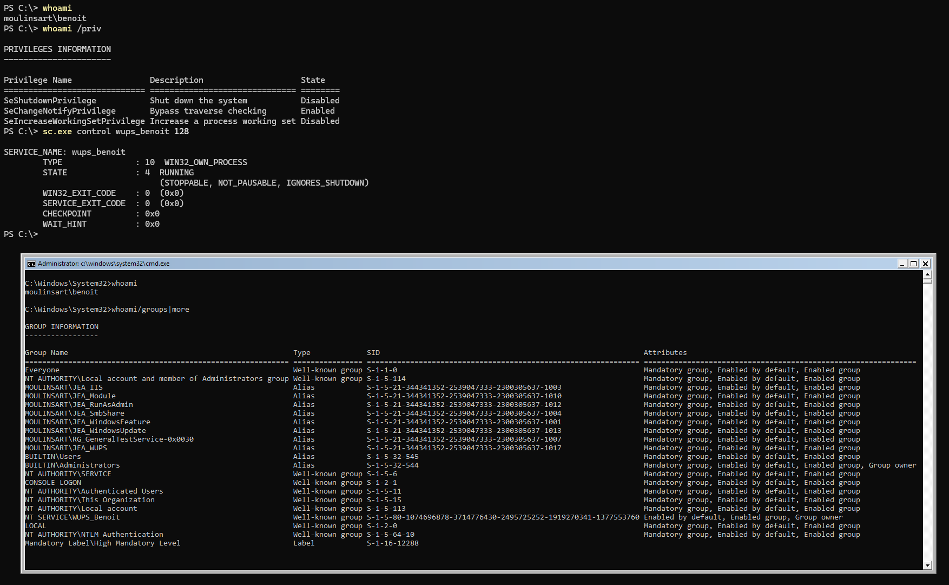Click the Mandatory Label\High Mandatory Level row

[222, 543]
